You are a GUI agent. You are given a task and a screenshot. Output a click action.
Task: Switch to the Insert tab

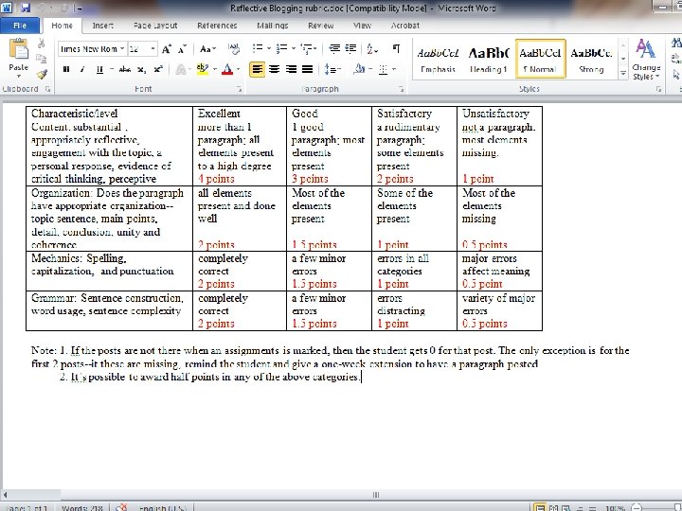click(102, 26)
